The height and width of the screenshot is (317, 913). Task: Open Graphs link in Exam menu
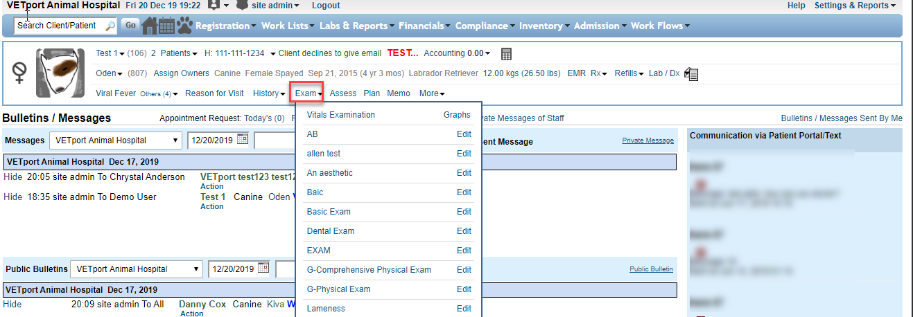(x=457, y=115)
